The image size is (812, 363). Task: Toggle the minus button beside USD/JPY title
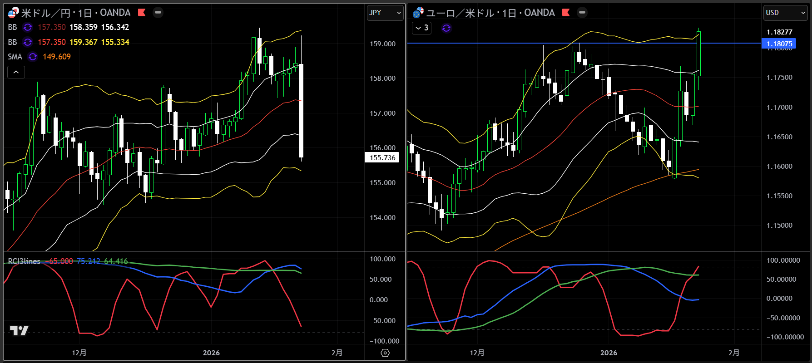coord(158,13)
